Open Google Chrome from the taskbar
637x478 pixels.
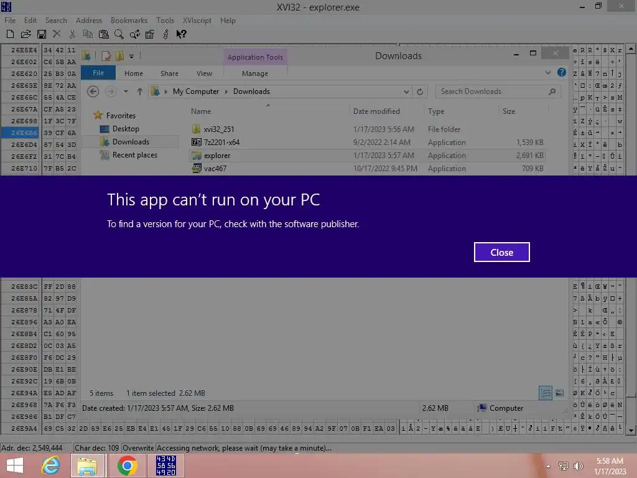pos(127,466)
